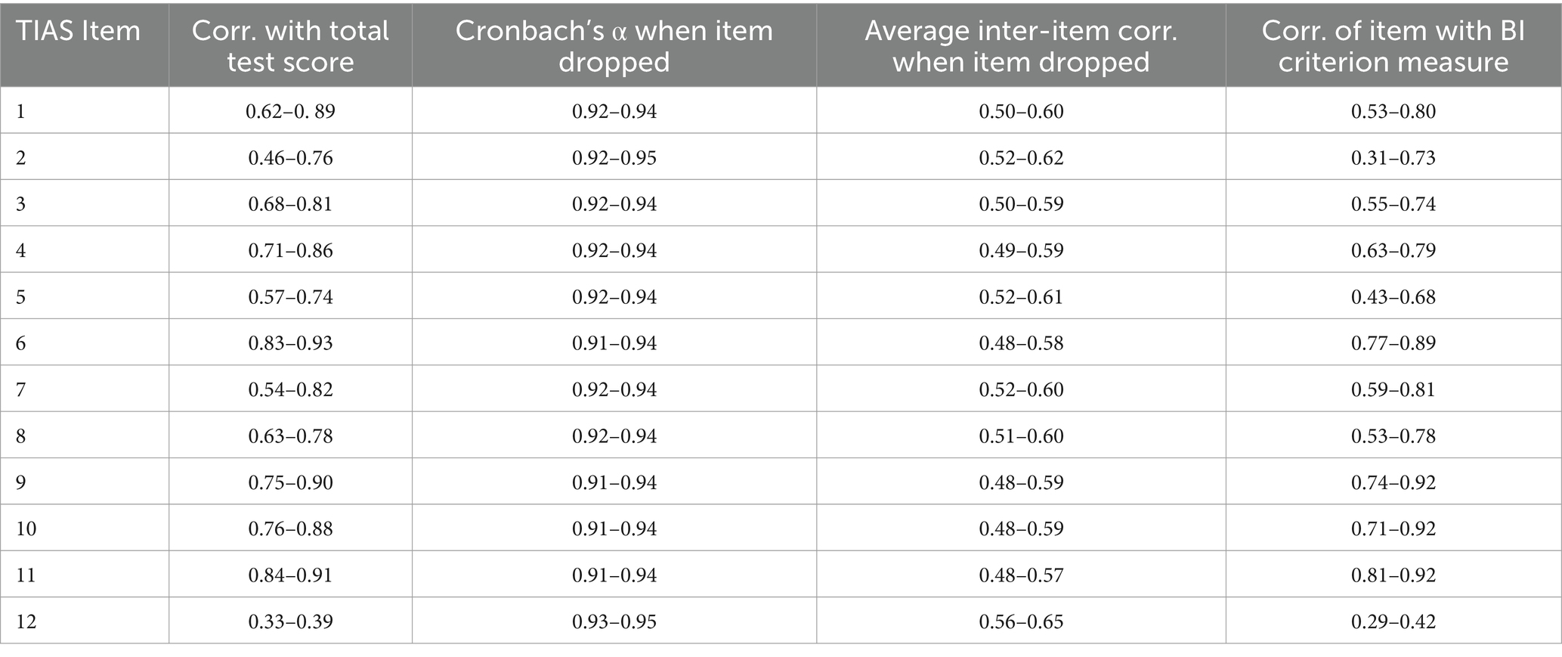Image resolution: width=1562 pixels, height=657 pixels.
Task: Click the Cronbach's α when item dropped header
Action: click(614, 46)
